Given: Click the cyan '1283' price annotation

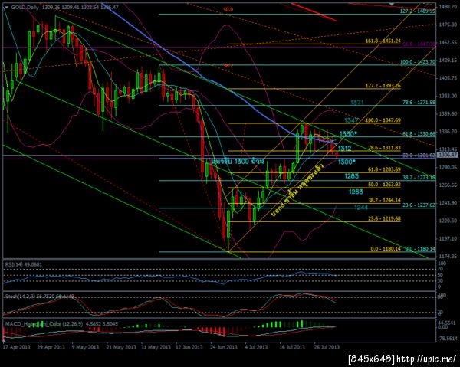Looking at the screenshot, I should [x=351, y=176].
